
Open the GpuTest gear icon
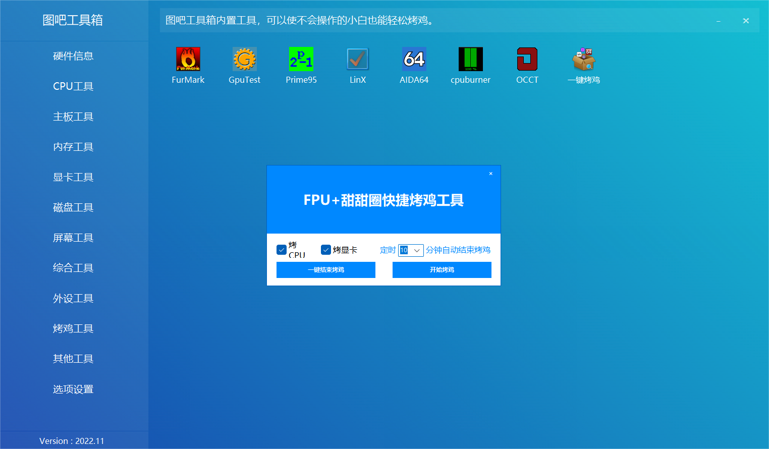(x=244, y=60)
